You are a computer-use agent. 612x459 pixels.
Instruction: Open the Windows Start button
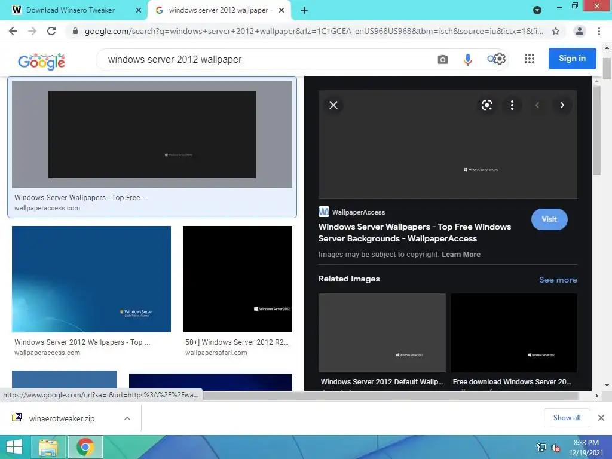tap(14, 447)
